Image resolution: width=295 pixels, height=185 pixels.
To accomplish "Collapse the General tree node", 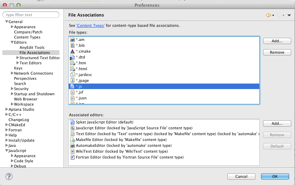I will pyautogui.click(x=7, y=22).
